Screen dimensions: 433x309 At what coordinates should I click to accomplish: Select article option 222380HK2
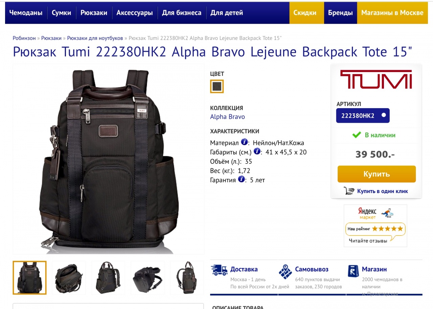[363, 116]
